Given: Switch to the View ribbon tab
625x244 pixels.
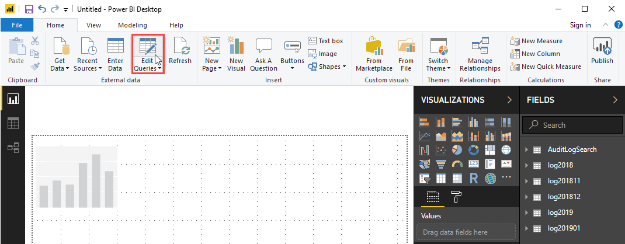Looking at the screenshot, I should click(x=93, y=25).
